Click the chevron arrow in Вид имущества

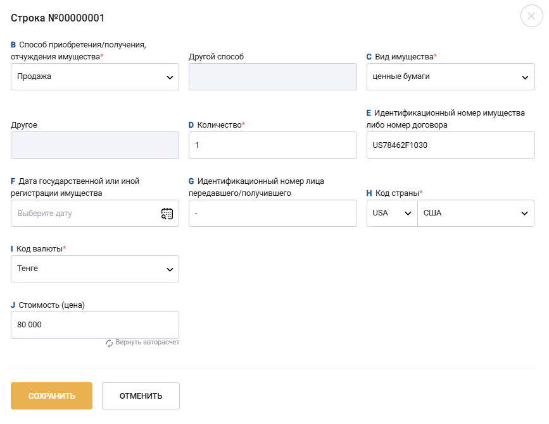pos(524,78)
